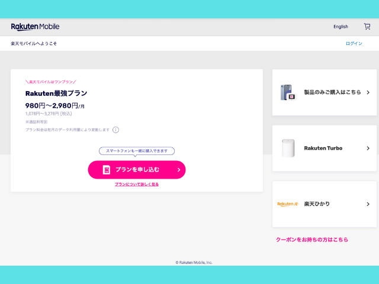Screen dimensions: 379x284
Task: Select the Rakuten Turbo label
Action: [323, 149]
